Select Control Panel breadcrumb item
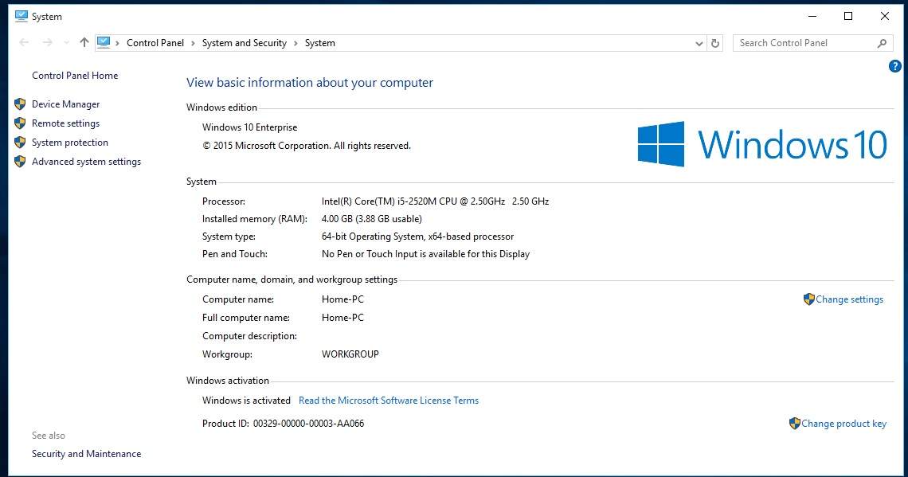908x477 pixels. click(x=155, y=43)
